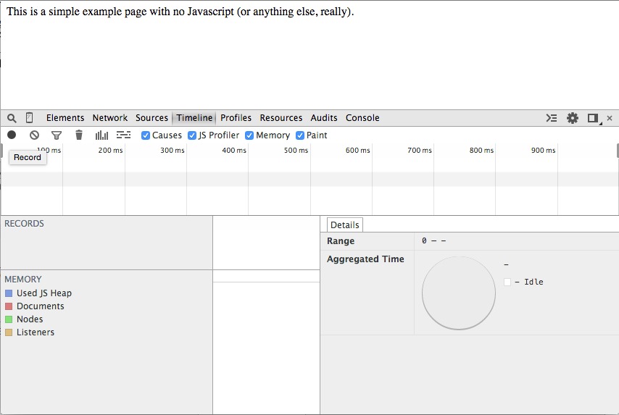Open the Sources tab
This screenshot has width=619, height=415.
tap(151, 118)
